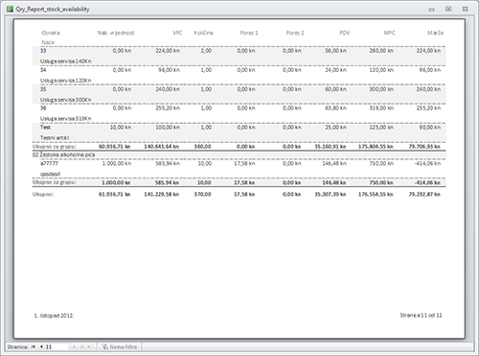The width and height of the screenshot is (479, 356).
Task: Restore the report window size
Action: [448, 9]
